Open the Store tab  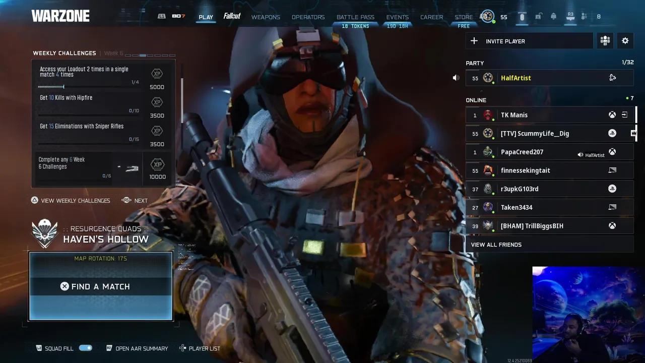[464, 17]
